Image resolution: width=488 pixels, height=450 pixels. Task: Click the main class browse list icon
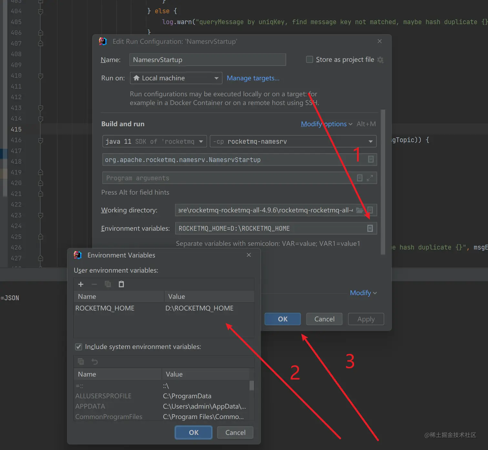click(x=371, y=160)
